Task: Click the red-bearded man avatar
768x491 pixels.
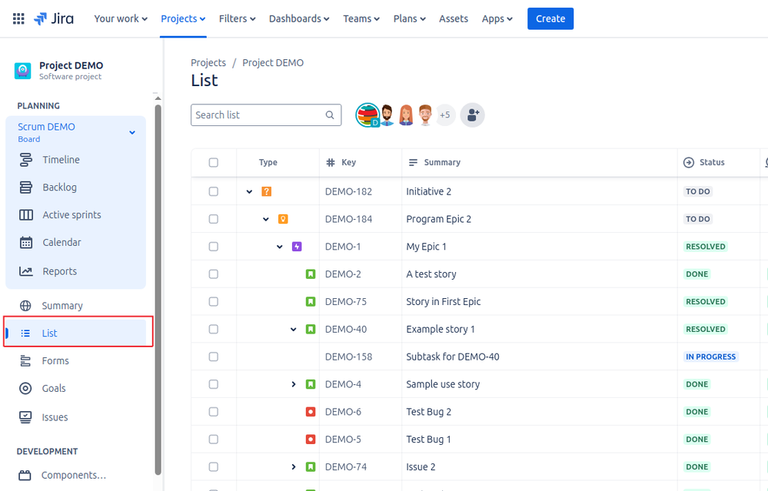Action: [425, 115]
